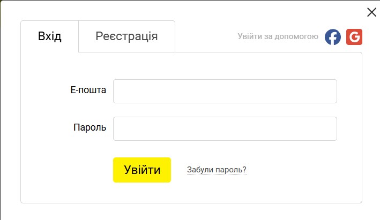
Task: Sign in with the Google icon
Action: (354, 37)
